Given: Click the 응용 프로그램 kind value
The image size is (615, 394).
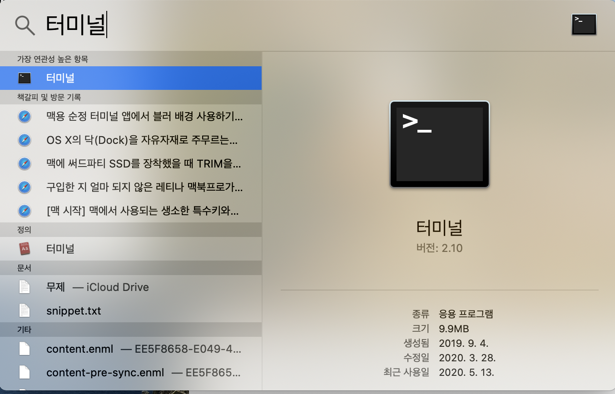Looking at the screenshot, I should point(466,314).
